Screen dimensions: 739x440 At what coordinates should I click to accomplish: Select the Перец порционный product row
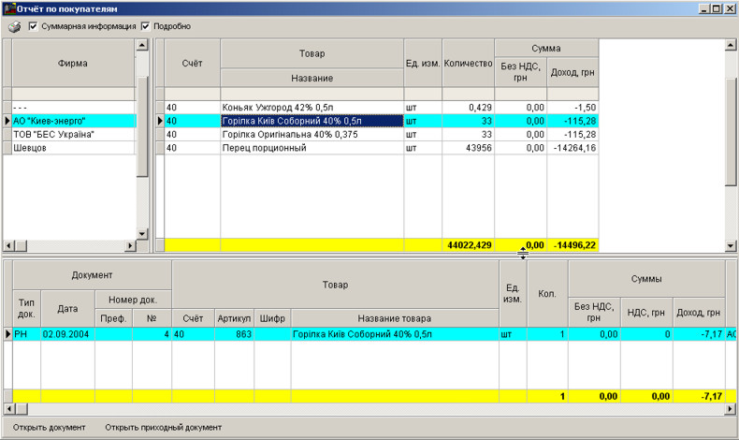point(311,148)
